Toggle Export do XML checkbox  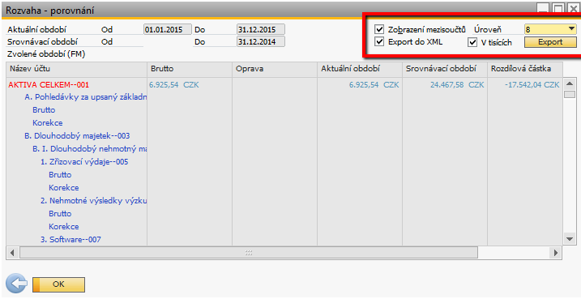click(379, 41)
